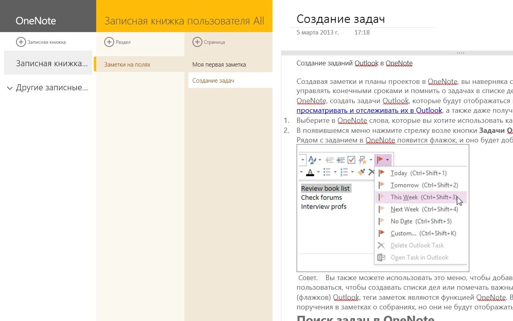Click No Date (Ctrl+Shift+5) menu entry
The image size is (513, 321).
(x=421, y=221)
